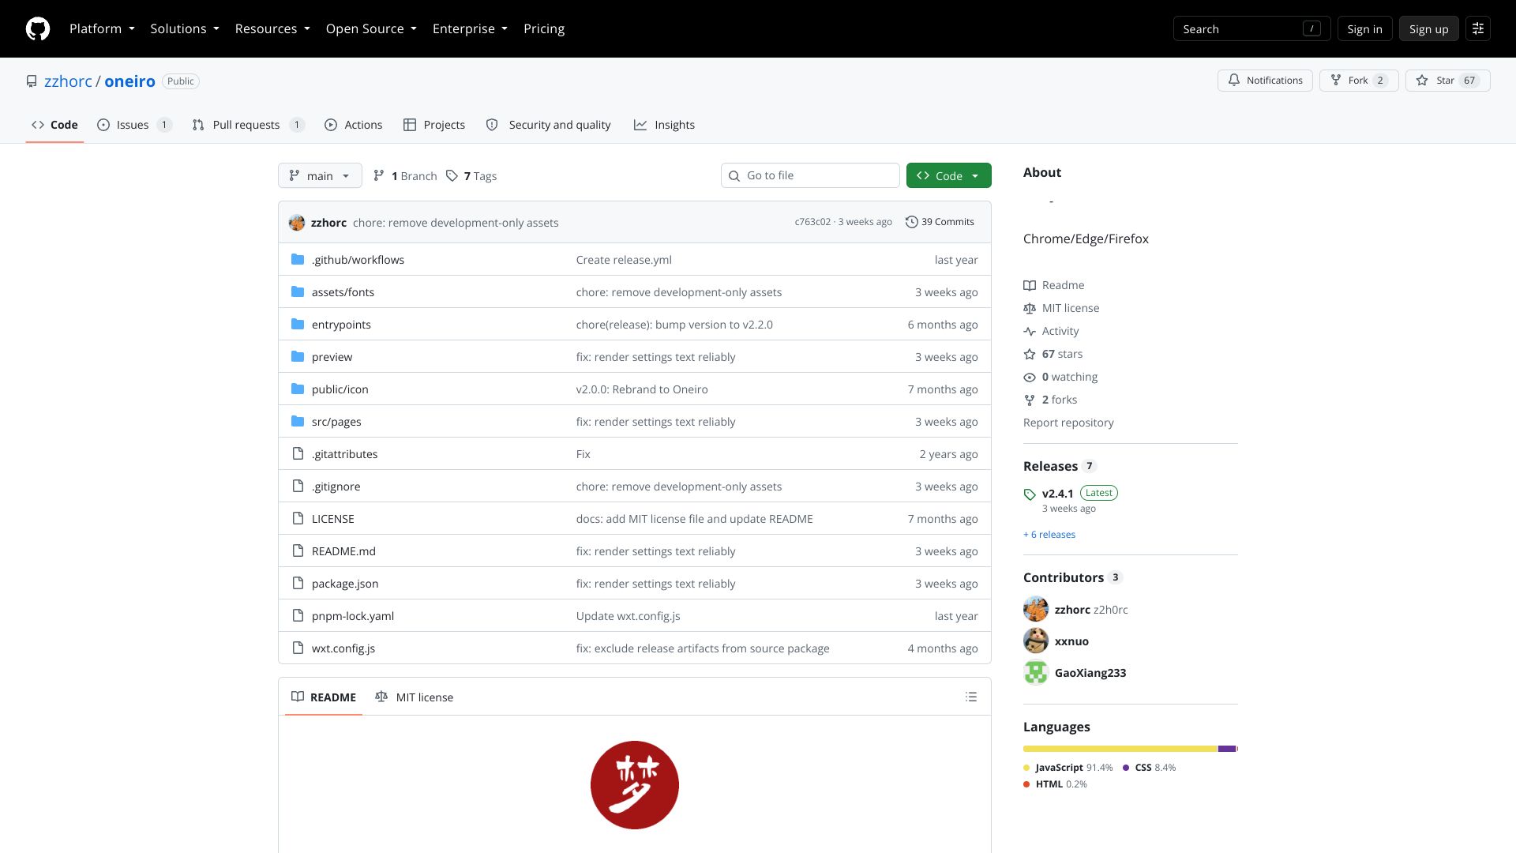1516x853 pixels.
Task: Click the public/icon folder icon
Action: (298, 389)
